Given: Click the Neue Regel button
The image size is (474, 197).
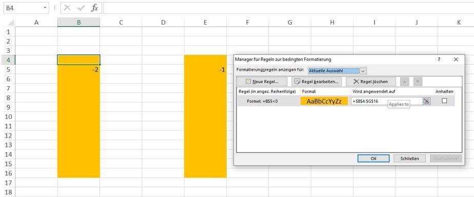Looking at the screenshot, I should tap(262, 82).
